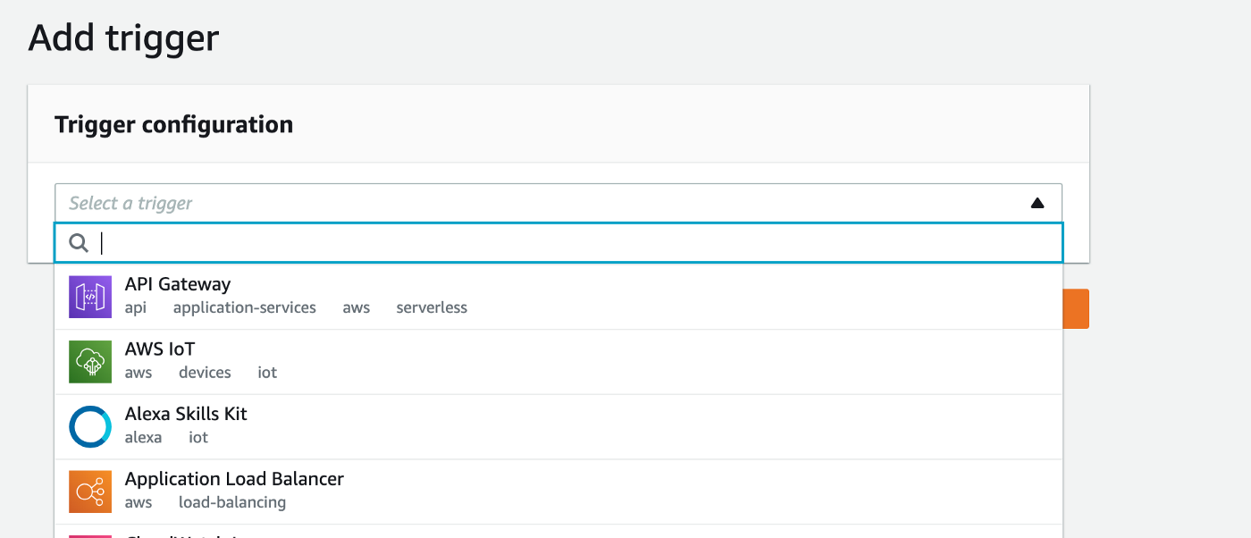The height and width of the screenshot is (538, 1251).
Task: Click the 'alexa' tag under Alexa Skills Kit
Action: 143,437
